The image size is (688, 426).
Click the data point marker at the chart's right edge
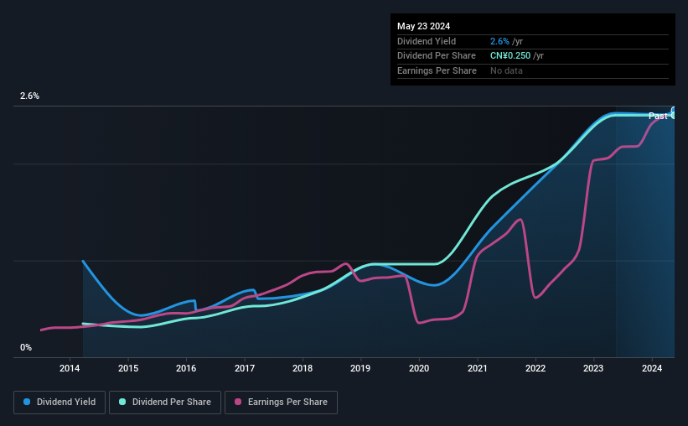[674, 112]
